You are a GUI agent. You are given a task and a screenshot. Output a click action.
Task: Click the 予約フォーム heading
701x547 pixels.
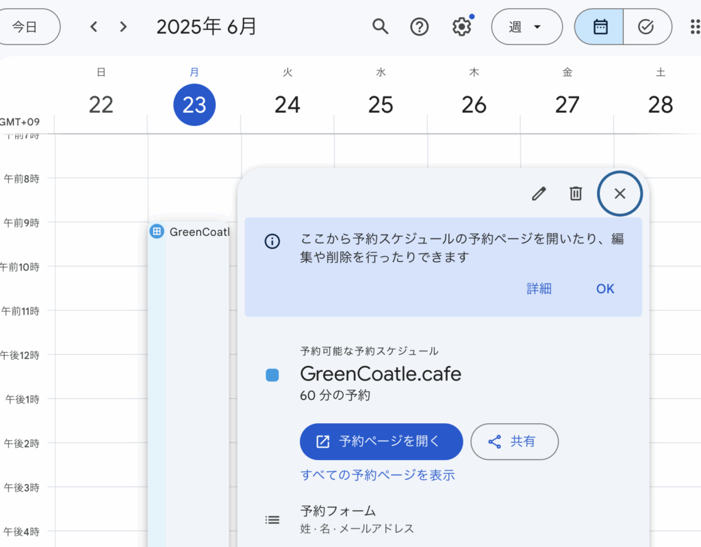(x=338, y=511)
